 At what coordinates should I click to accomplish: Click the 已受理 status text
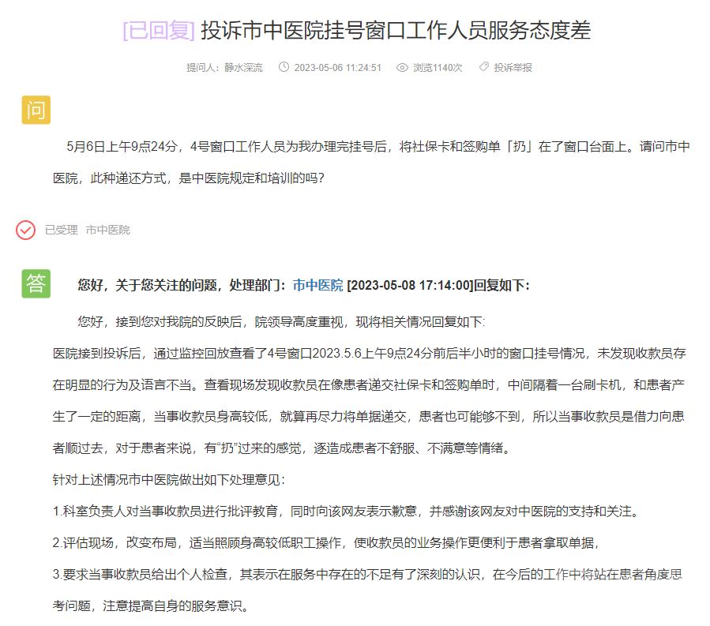[x=62, y=230]
